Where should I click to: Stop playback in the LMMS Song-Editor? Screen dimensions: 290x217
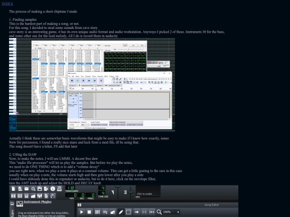pyautogui.click(x=89, y=212)
